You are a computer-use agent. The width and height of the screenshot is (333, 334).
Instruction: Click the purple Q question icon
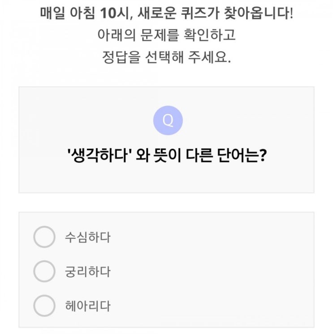(168, 121)
